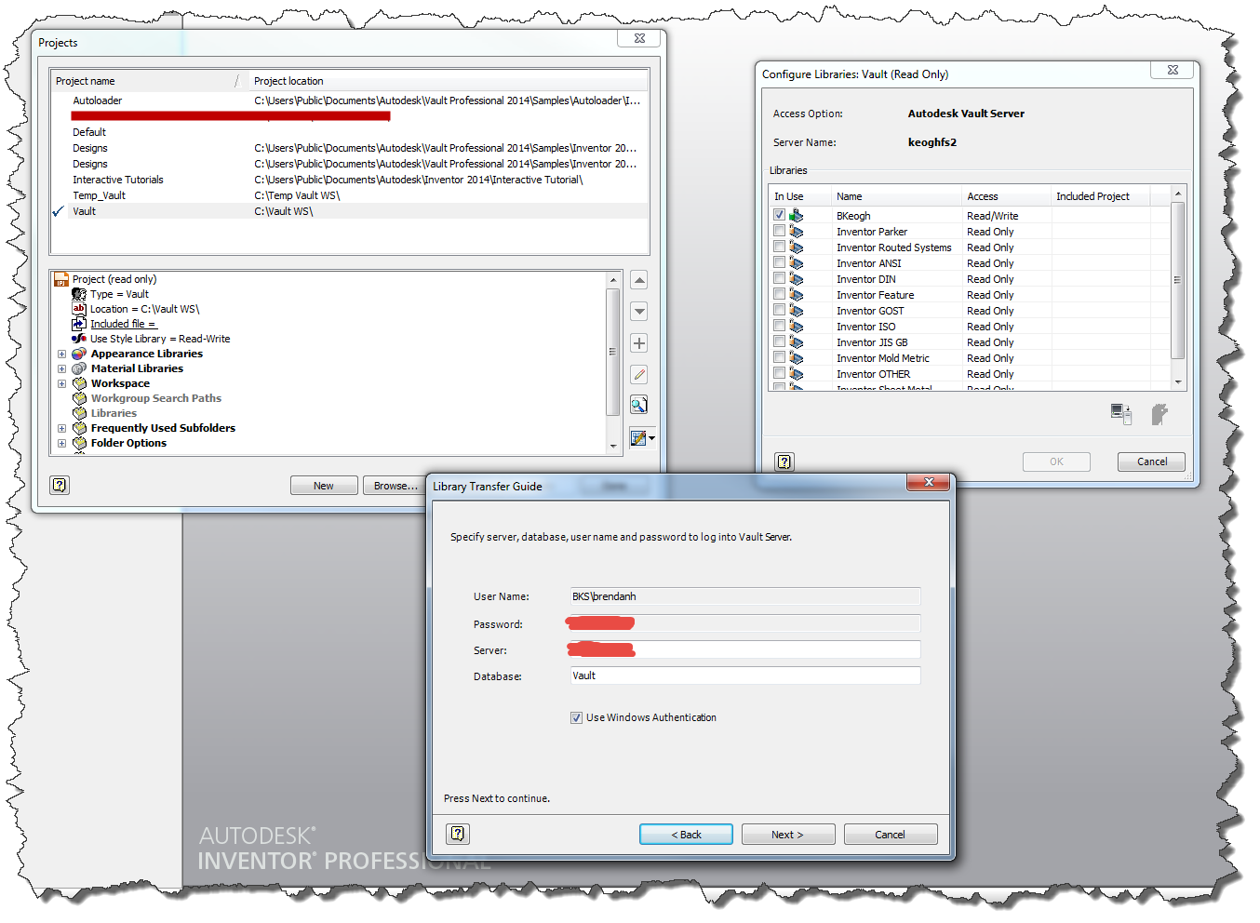Click the magnifier find-files button in Projects
1260x923 pixels.
[x=639, y=405]
